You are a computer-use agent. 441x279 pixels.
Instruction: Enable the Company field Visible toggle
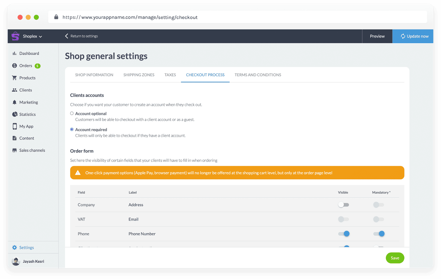coord(343,204)
